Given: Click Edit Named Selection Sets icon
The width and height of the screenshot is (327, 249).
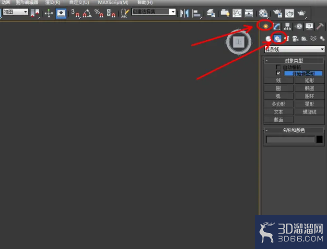Looking at the screenshot, I should tap(125, 13).
